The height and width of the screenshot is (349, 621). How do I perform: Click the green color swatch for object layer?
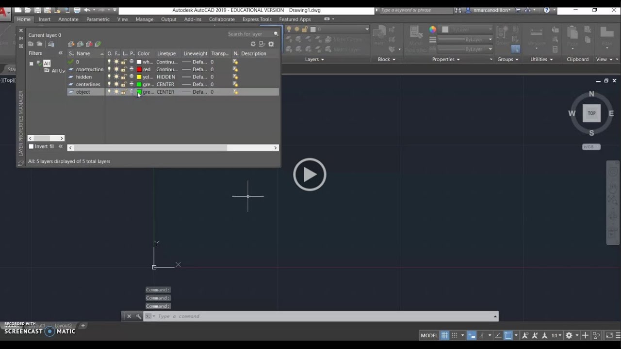tap(139, 92)
